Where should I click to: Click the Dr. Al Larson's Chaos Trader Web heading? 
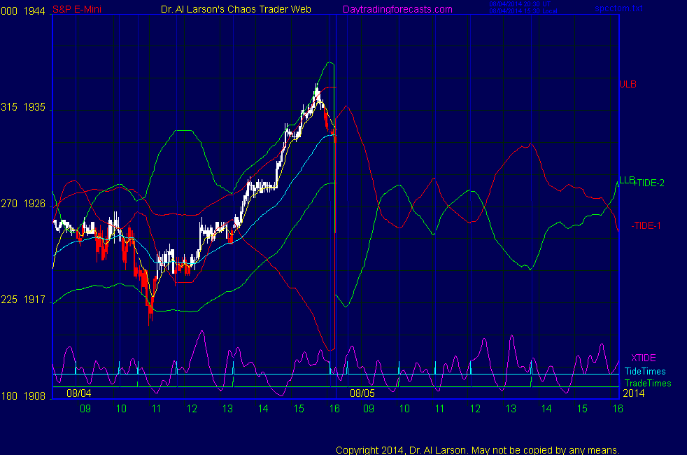[x=236, y=9]
